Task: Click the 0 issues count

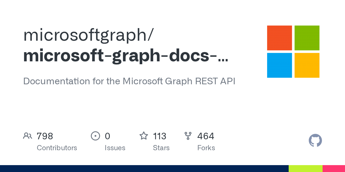Action: [108, 136]
